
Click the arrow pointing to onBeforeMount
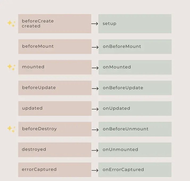[x=95, y=47]
